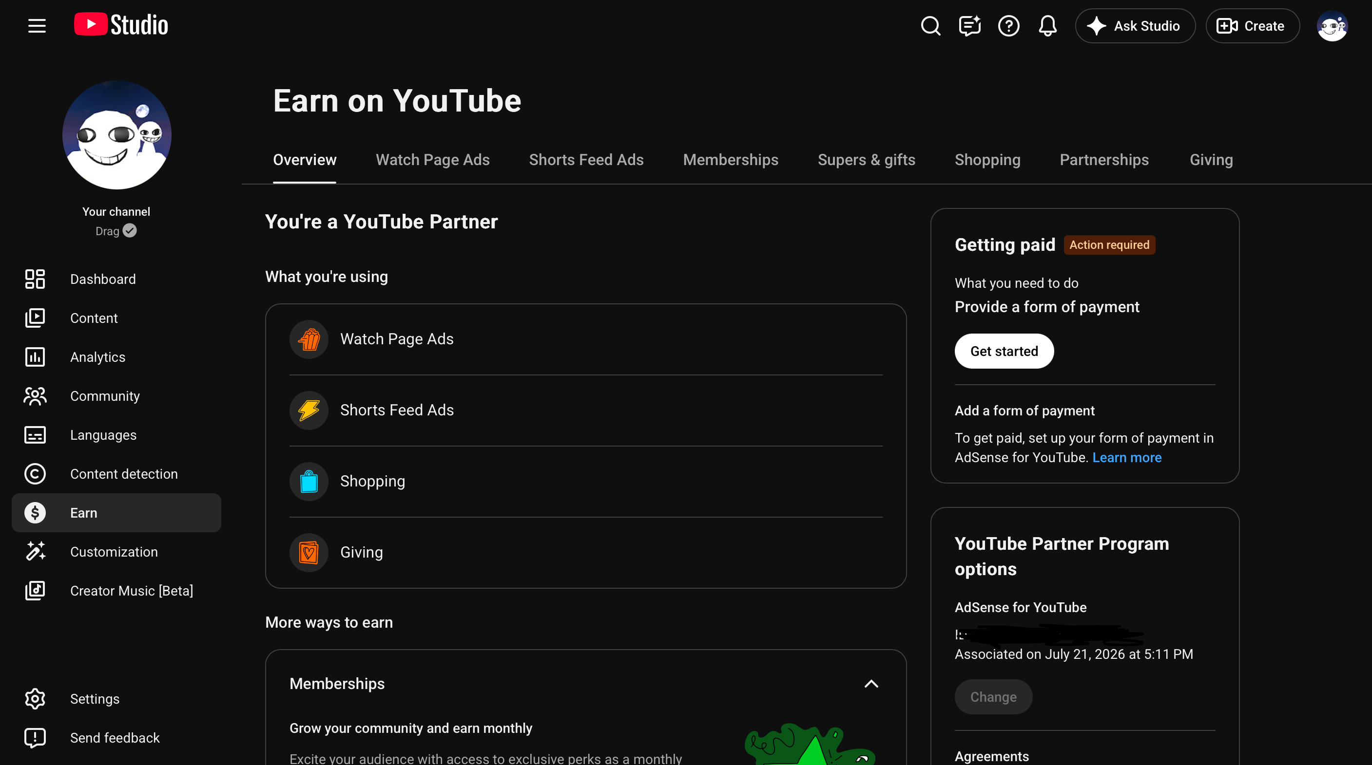Open Send feedback from the sidebar

116,738
